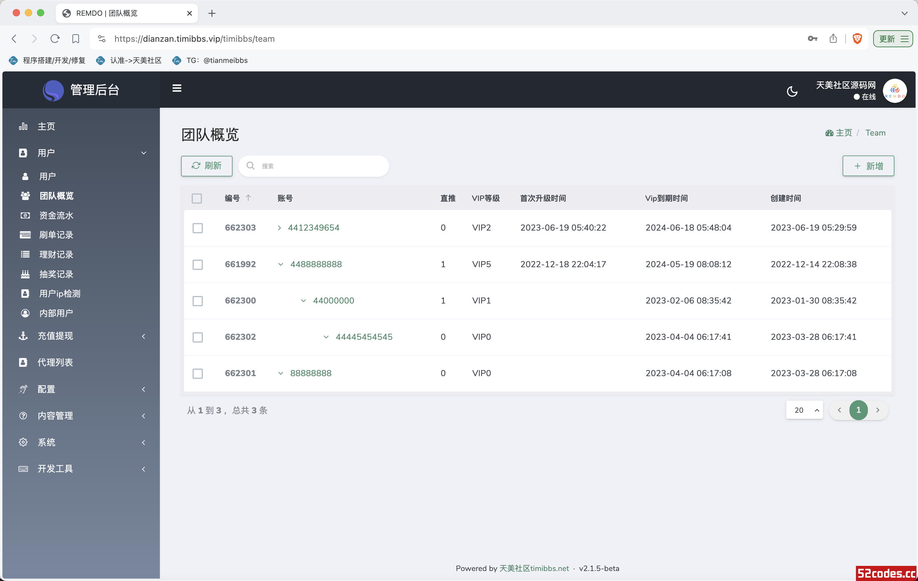Click the 用户 sidebar icon

coord(23,153)
